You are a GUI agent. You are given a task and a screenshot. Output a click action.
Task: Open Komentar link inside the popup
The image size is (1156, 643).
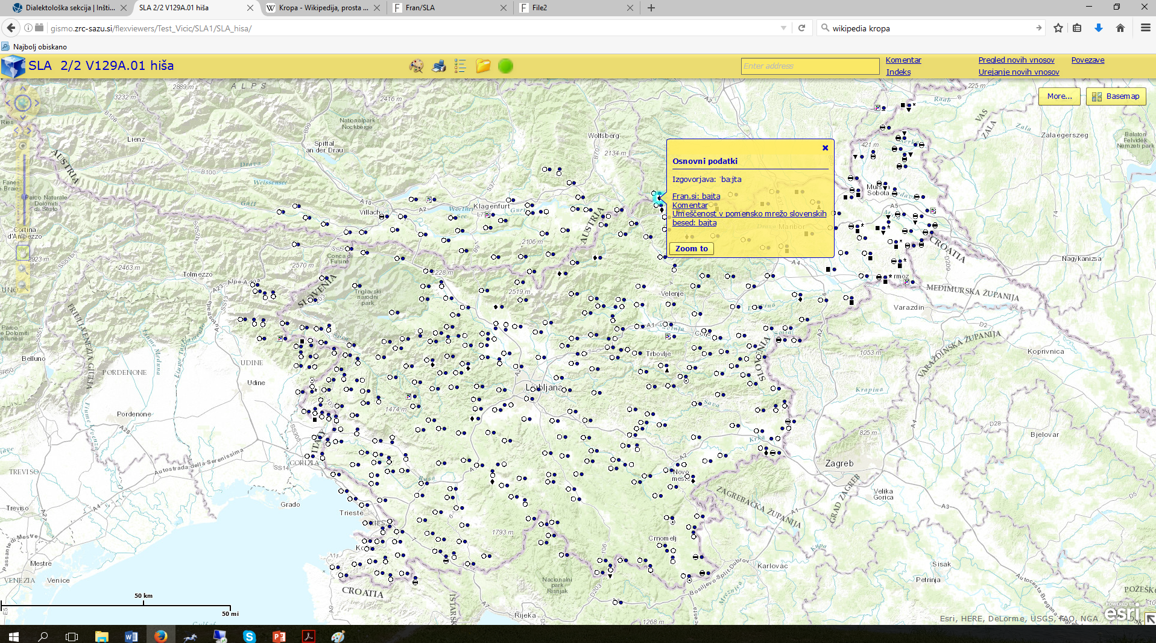tap(690, 205)
